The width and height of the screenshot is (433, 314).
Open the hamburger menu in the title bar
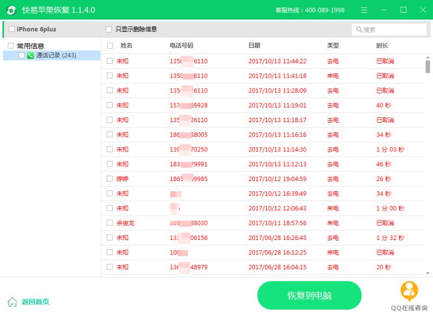[364, 10]
